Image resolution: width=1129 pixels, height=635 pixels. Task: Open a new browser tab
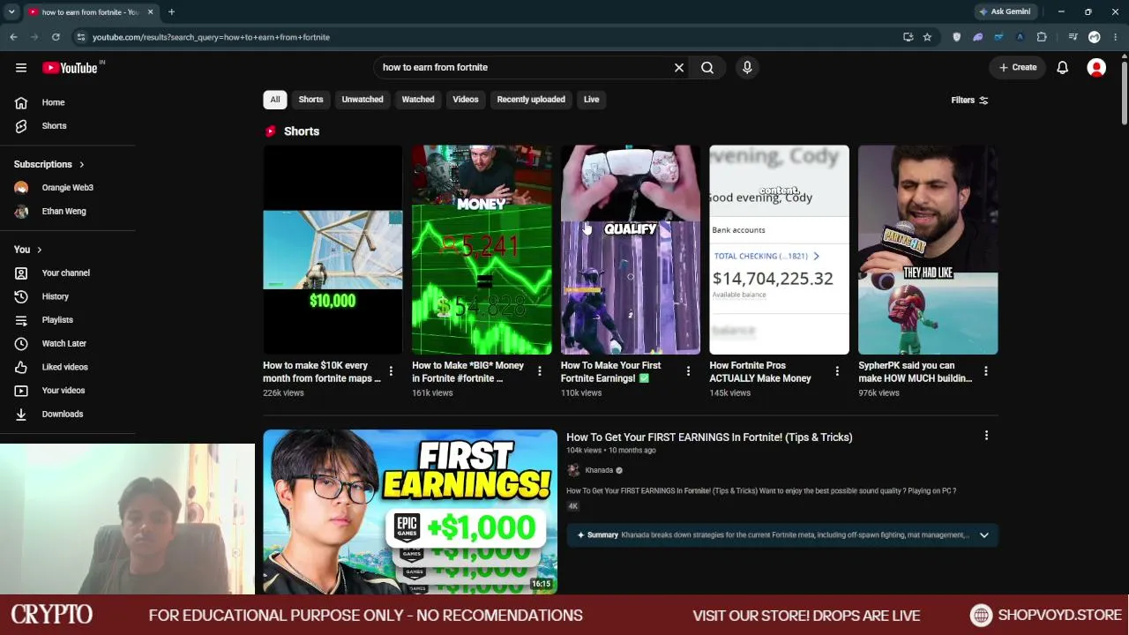coord(171,11)
